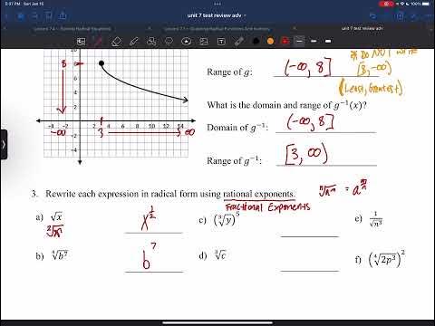
Task: Open the more options menu at top right
Action: [x=428, y=15]
